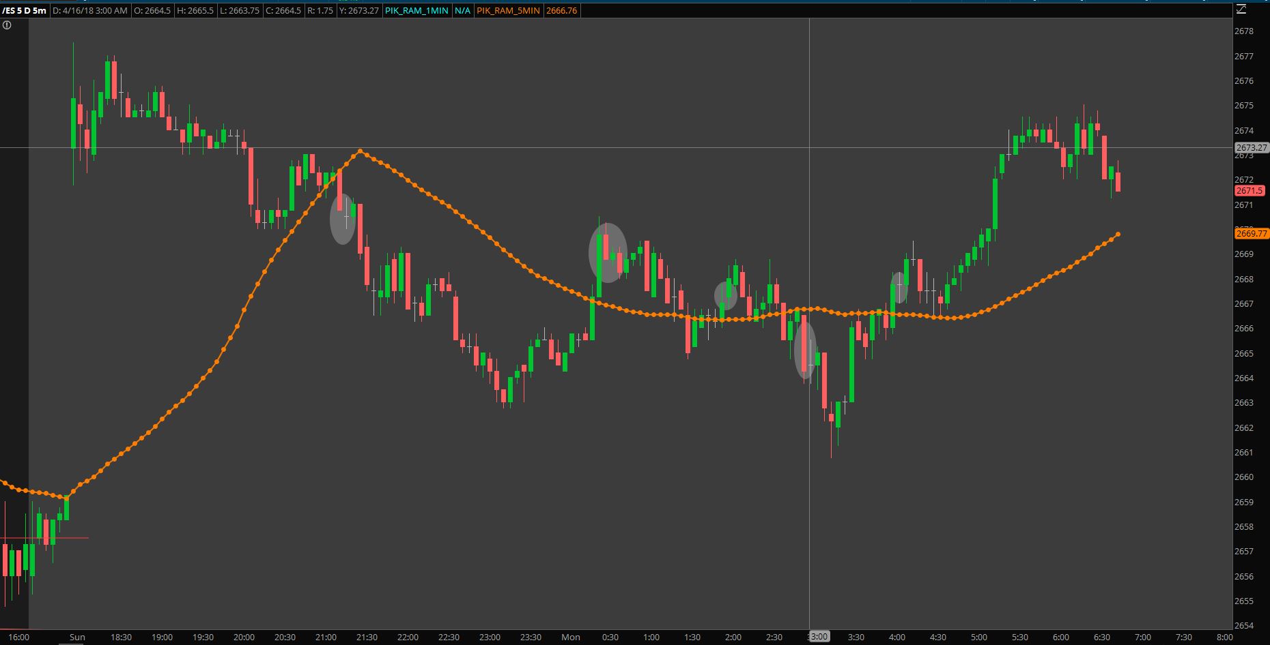Viewport: 1270px width, 645px height.
Task: Open the price axis scale settings icon
Action: (1240, 10)
